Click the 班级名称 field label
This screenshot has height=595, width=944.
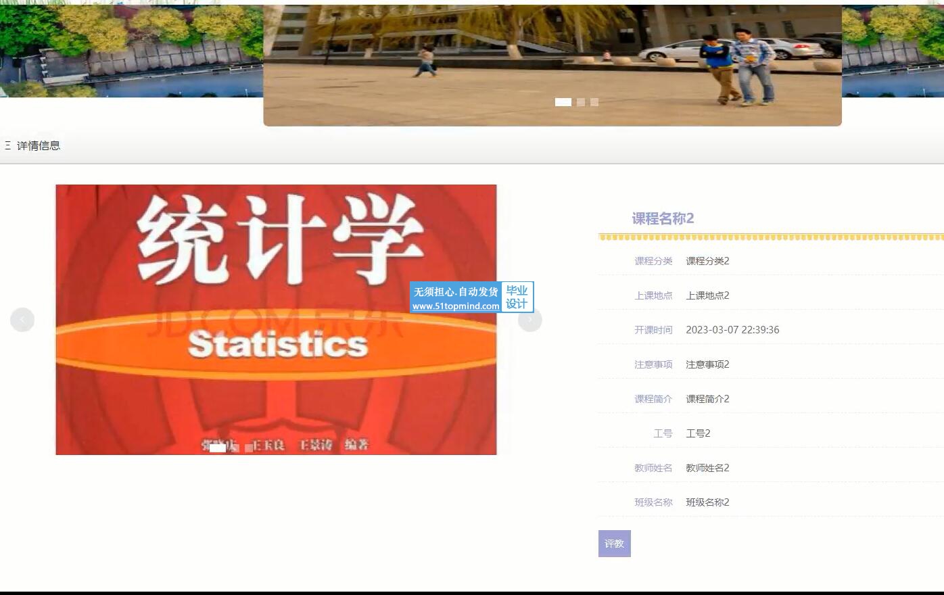coord(653,502)
